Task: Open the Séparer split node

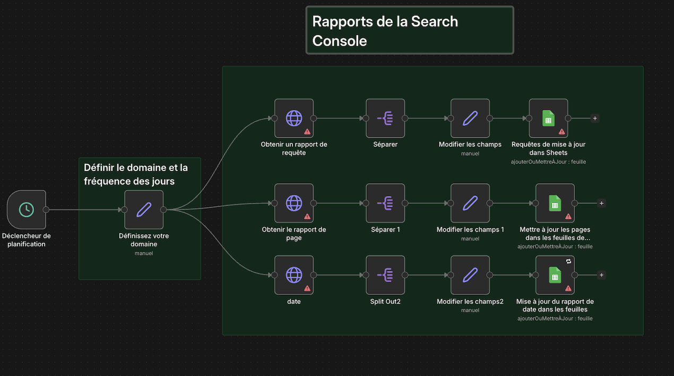Action: coord(385,118)
